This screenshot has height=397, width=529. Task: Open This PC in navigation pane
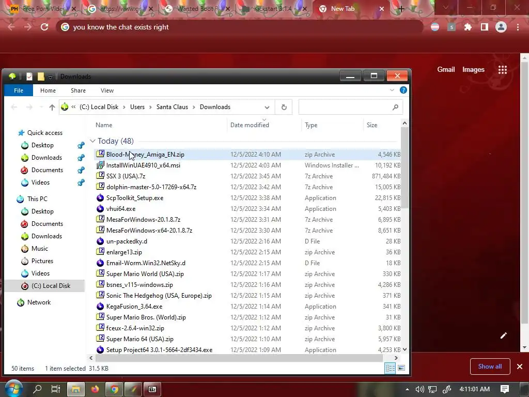click(x=37, y=199)
